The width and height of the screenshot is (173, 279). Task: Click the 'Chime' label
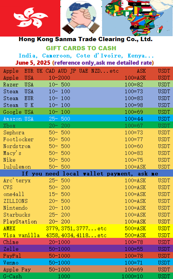[11, 242]
